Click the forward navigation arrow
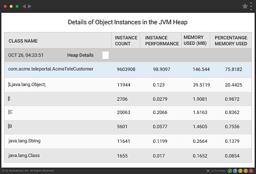The image size is (256, 174). point(29,6)
